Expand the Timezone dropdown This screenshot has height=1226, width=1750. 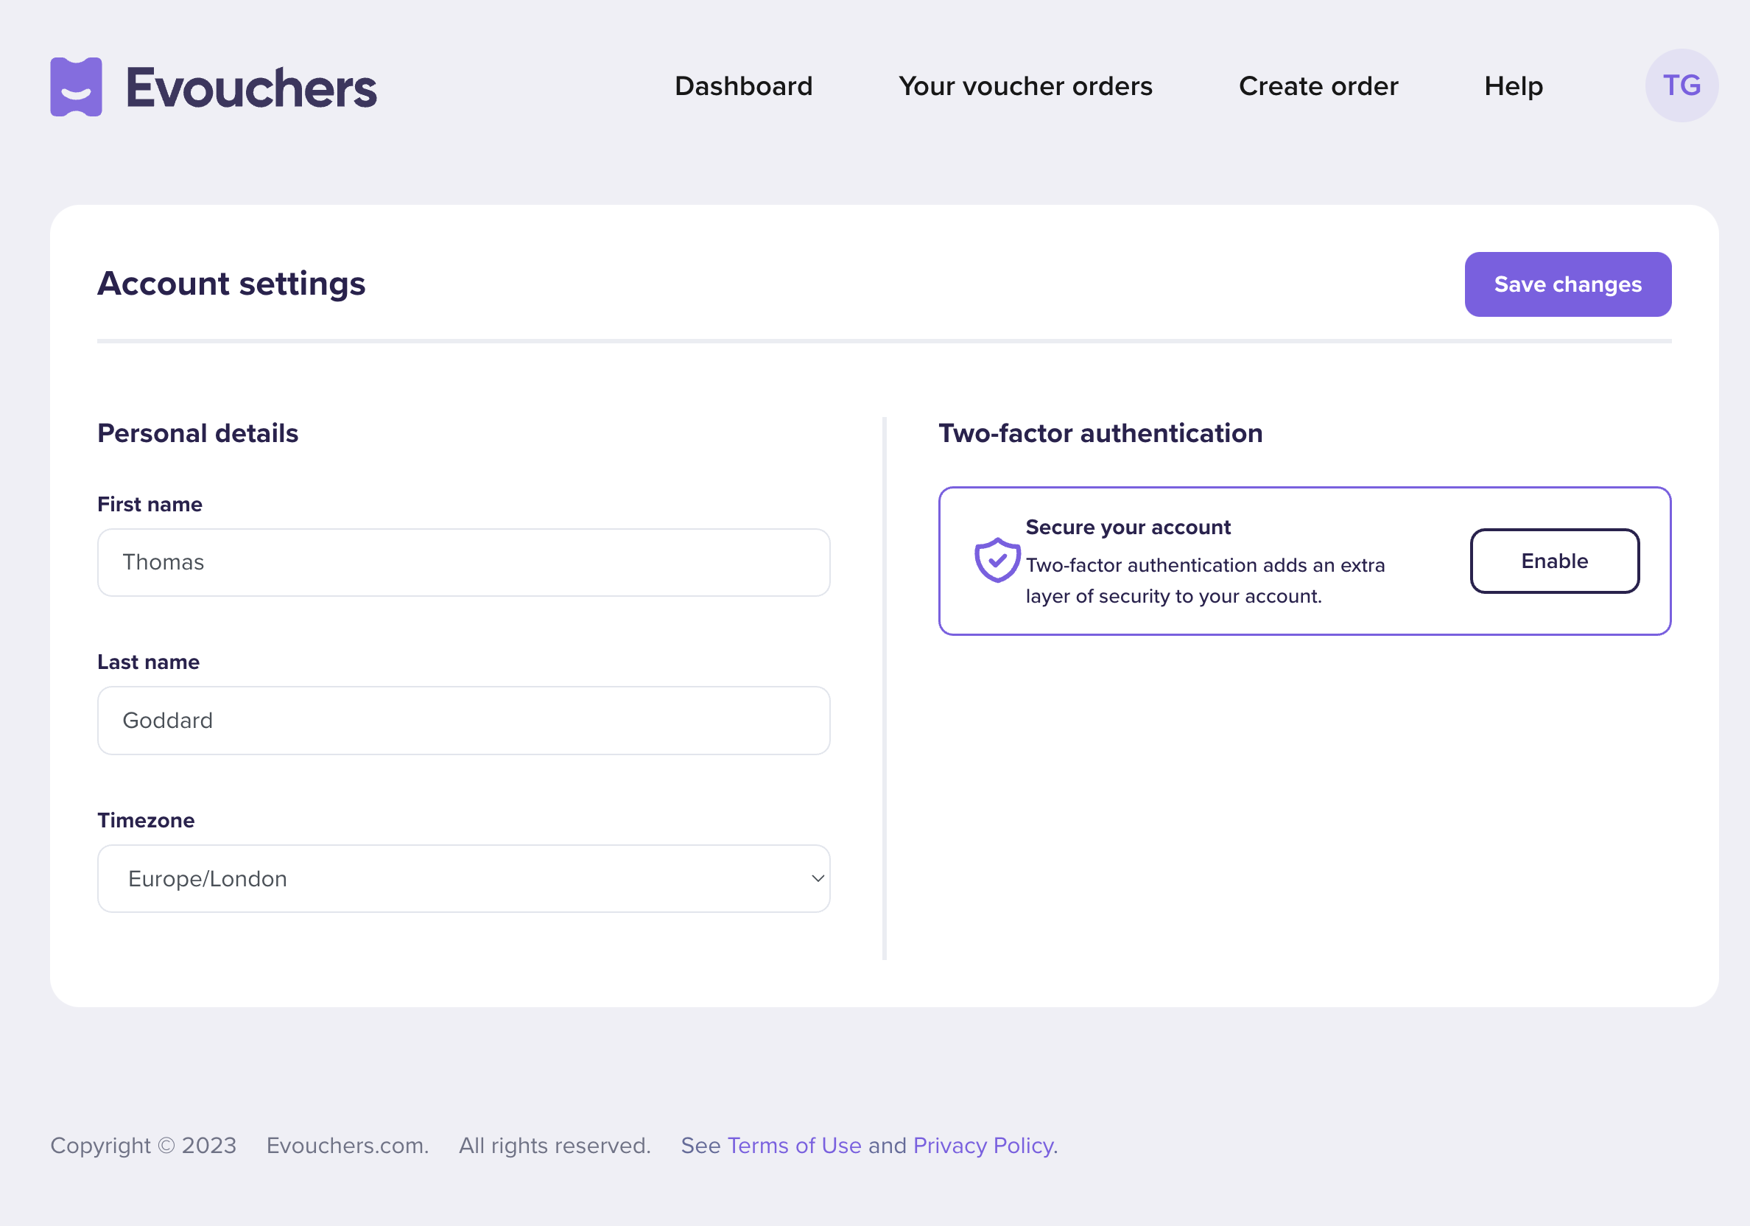coord(463,878)
